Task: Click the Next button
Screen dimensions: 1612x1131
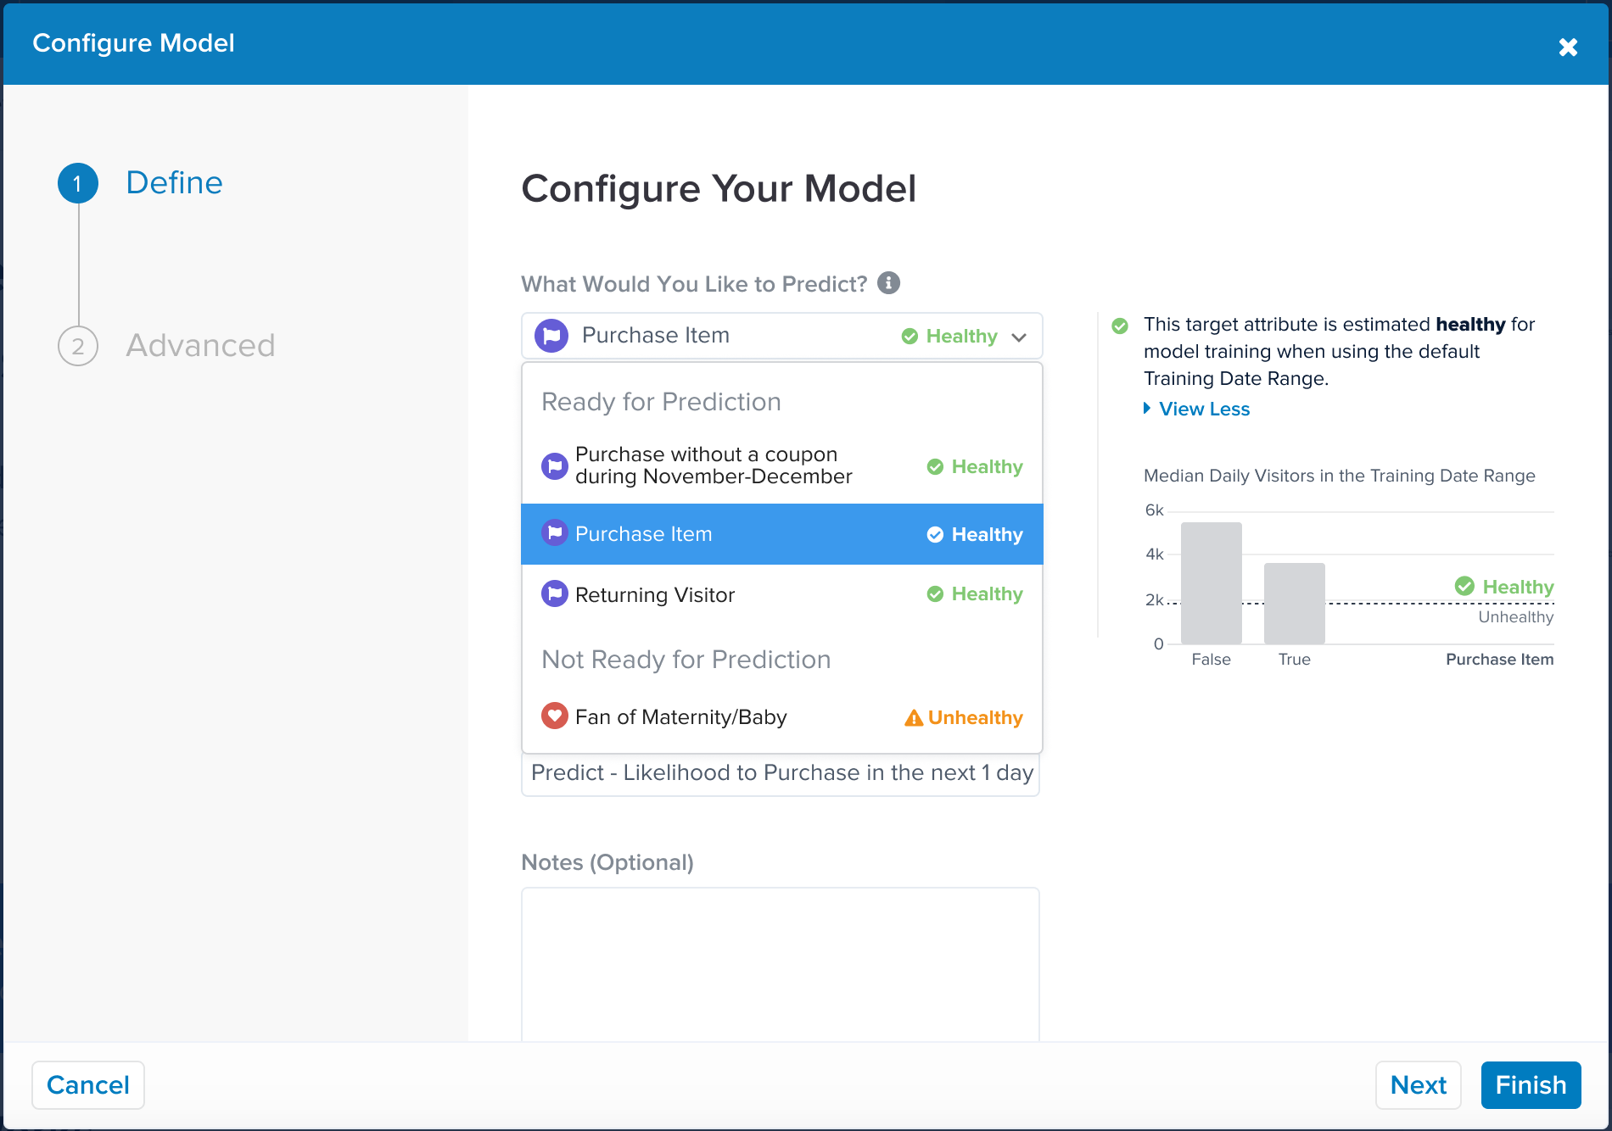Action: (1418, 1085)
